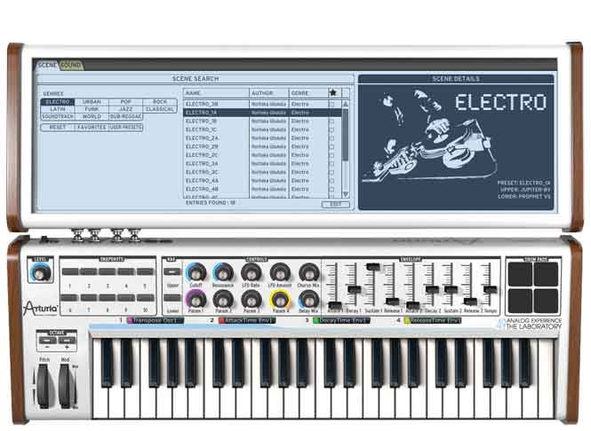Mark ELECTRO_2A as favorite
This screenshot has height=431, width=591.
(x=331, y=138)
